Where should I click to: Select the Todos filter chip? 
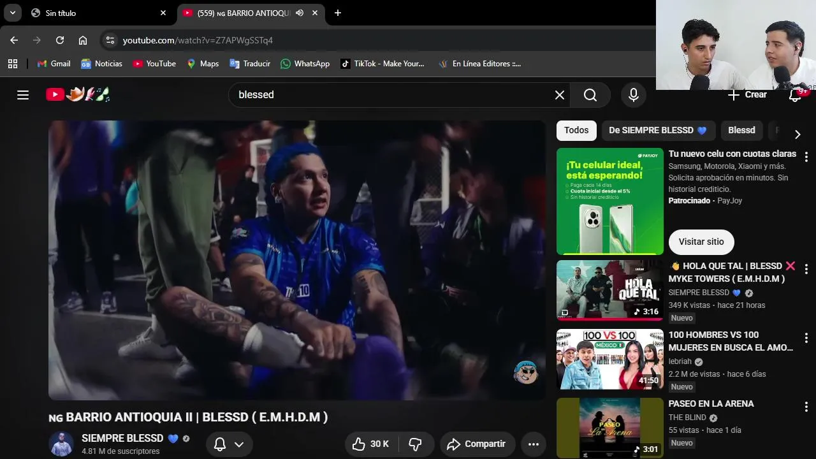(x=576, y=130)
